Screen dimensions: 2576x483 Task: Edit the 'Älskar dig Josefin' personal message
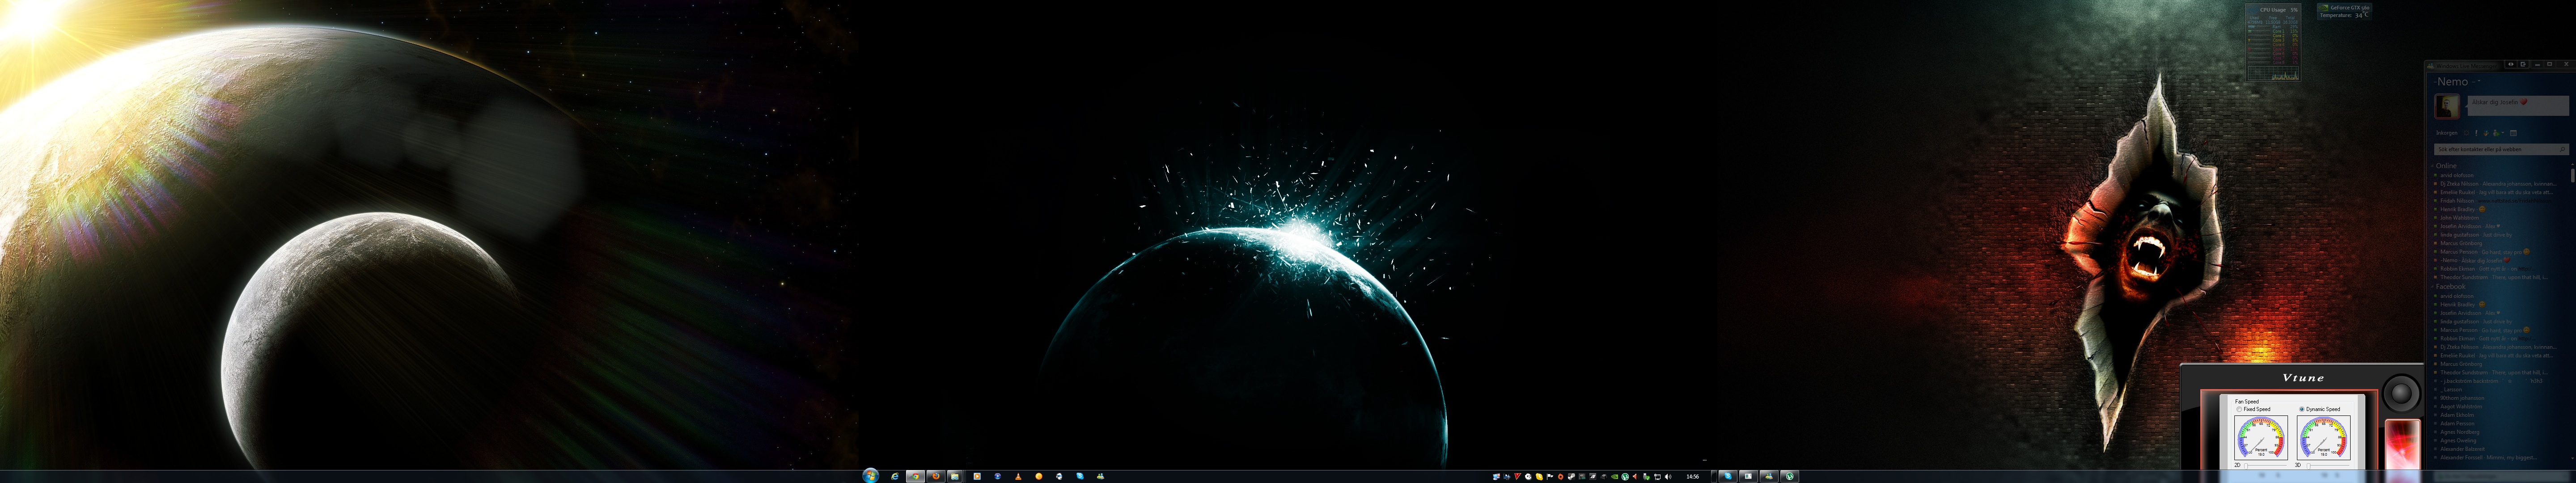click(x=2518, y=106)
